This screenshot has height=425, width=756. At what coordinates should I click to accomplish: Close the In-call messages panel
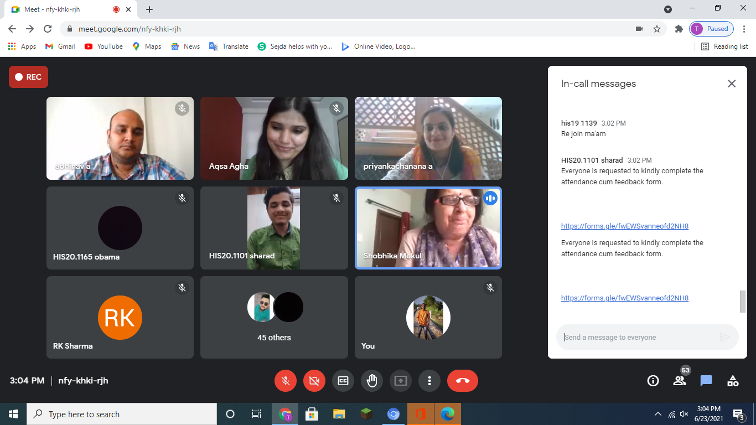pos(732,84)
